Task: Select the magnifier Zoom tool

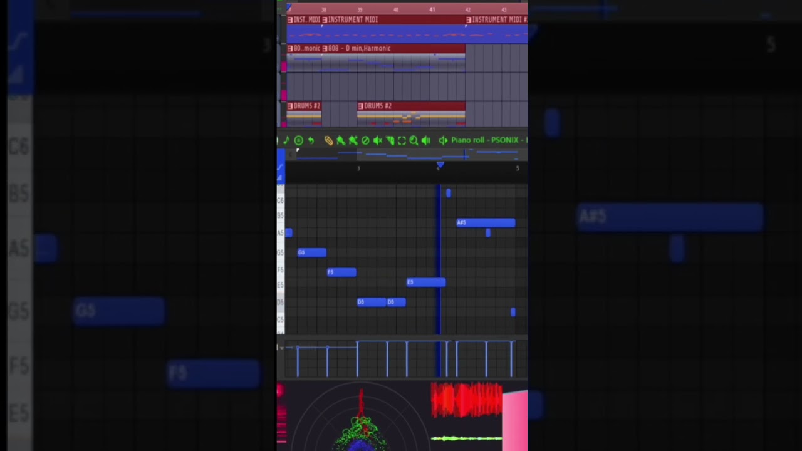Action: click(414, 141)
